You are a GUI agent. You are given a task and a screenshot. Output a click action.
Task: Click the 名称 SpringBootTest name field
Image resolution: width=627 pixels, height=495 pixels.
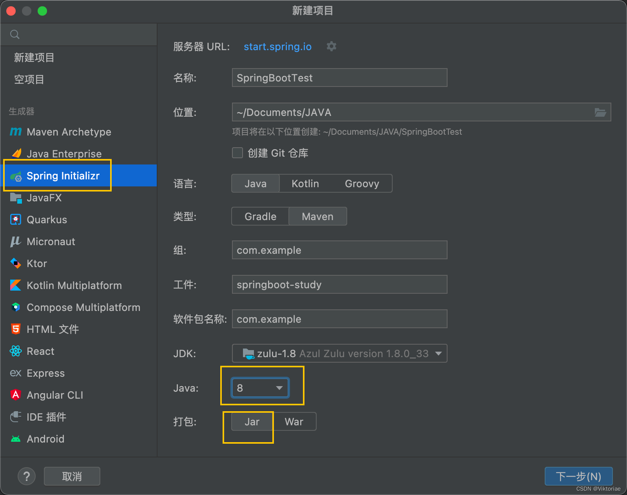click(x=339, y=78)
